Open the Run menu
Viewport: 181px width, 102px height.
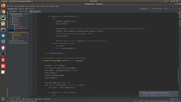click(38, 6)
